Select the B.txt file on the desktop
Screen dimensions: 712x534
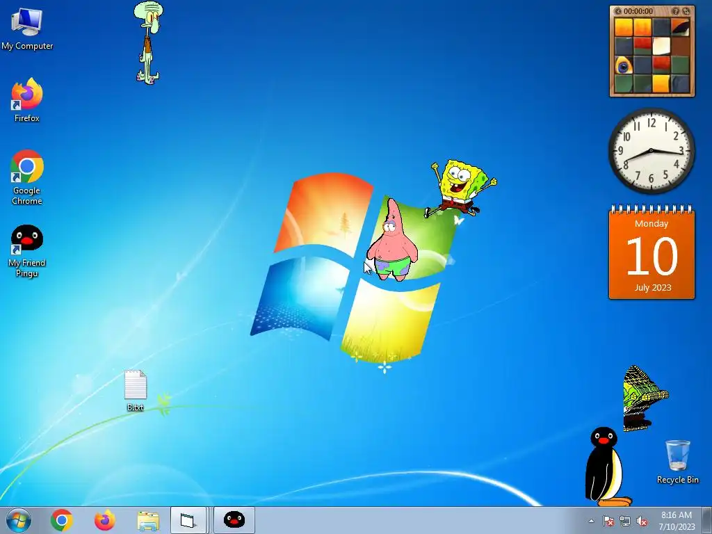136,391
